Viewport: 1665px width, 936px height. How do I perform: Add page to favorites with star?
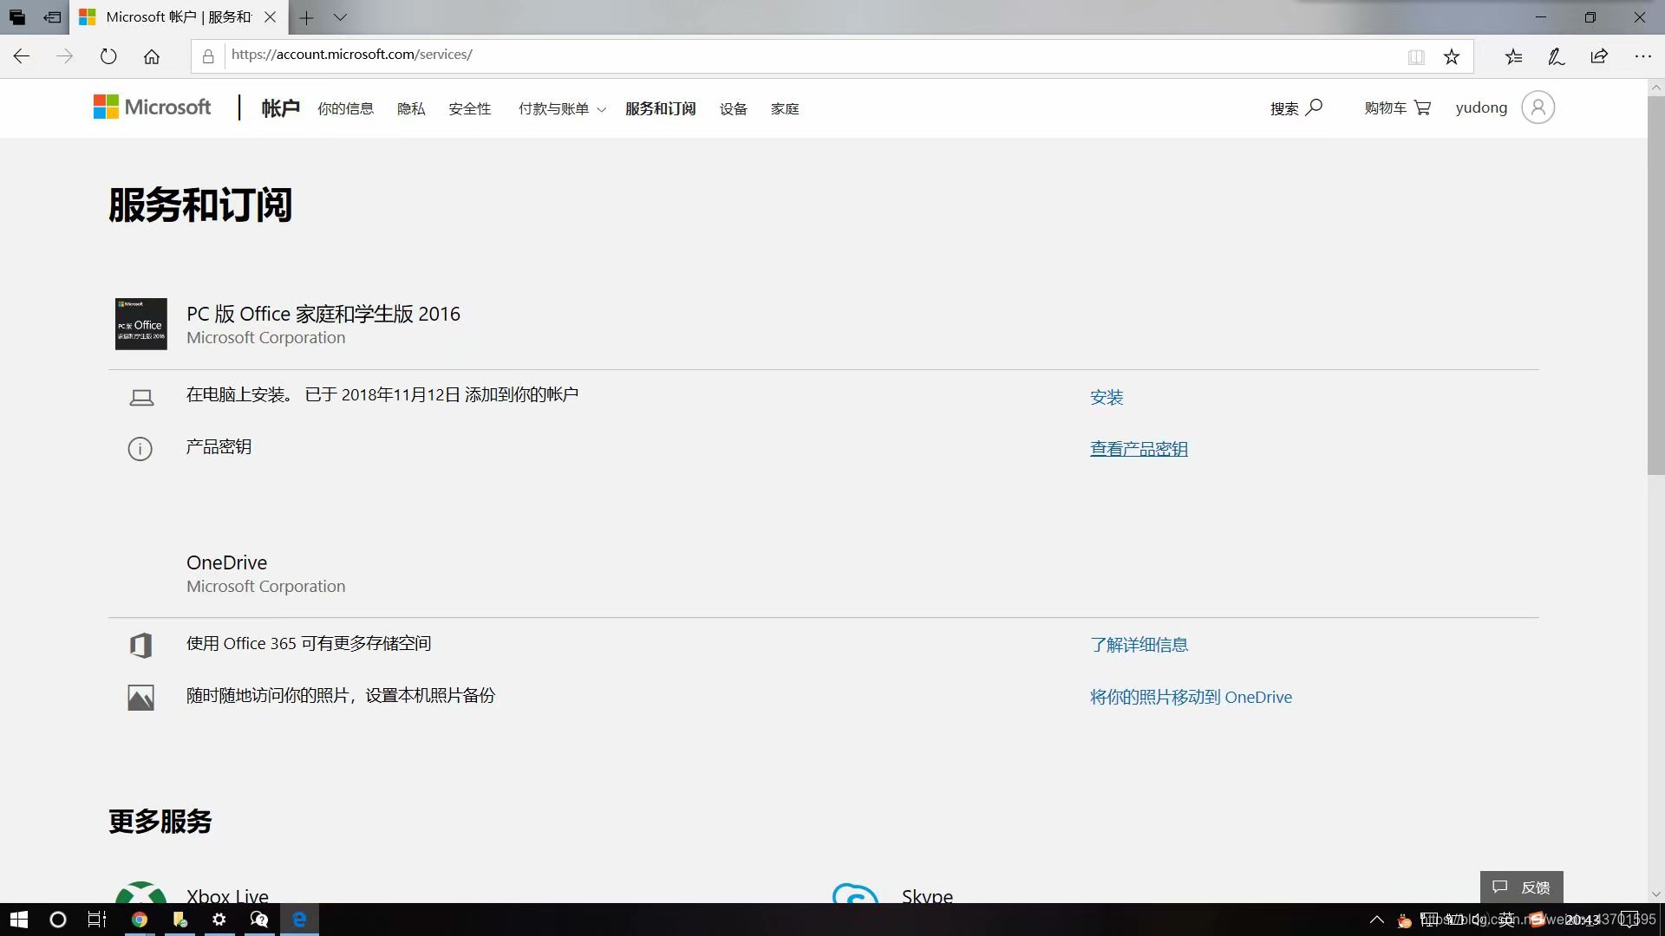(x=1452, y=56)
